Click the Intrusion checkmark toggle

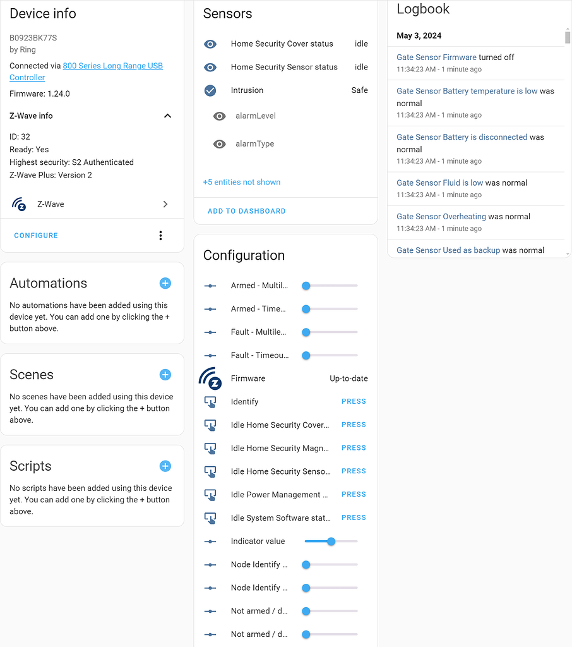(x=210, y=90)
